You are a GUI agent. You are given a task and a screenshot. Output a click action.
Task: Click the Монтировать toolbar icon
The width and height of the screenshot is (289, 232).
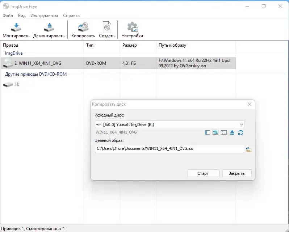pos(16,30)
